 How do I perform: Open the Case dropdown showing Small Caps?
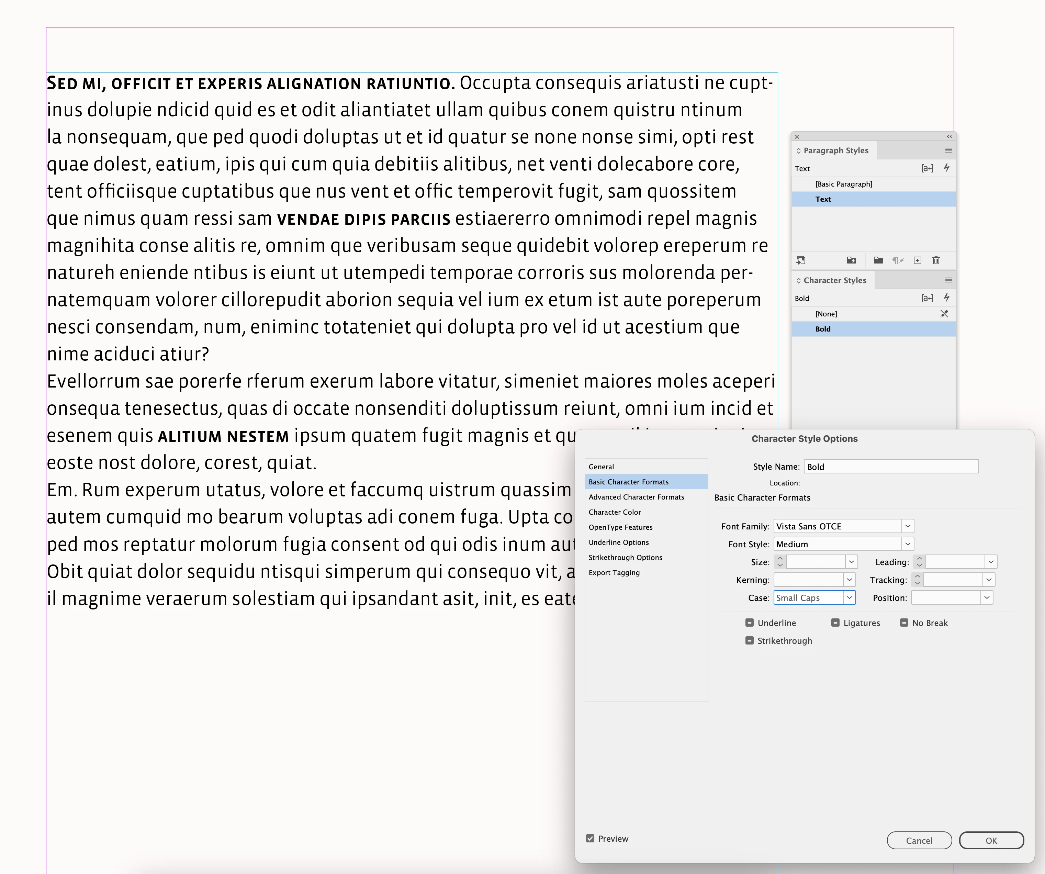coord(850,598)
